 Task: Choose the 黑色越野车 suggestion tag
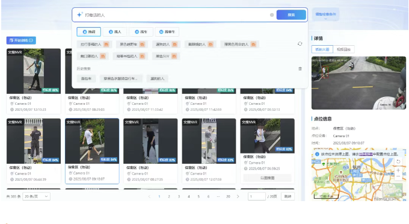click(x=132, y=45)
